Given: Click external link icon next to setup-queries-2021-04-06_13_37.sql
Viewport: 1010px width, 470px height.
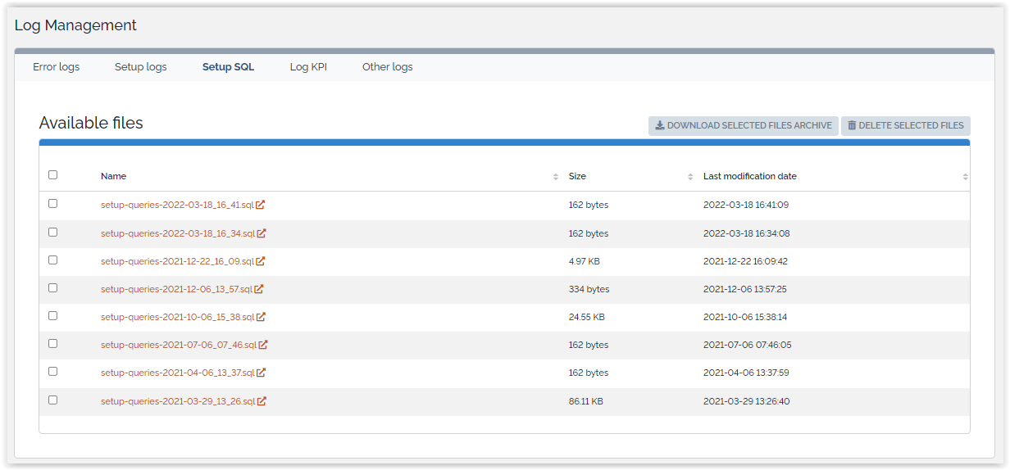Looking at the screenshot, I should [261, 373].
